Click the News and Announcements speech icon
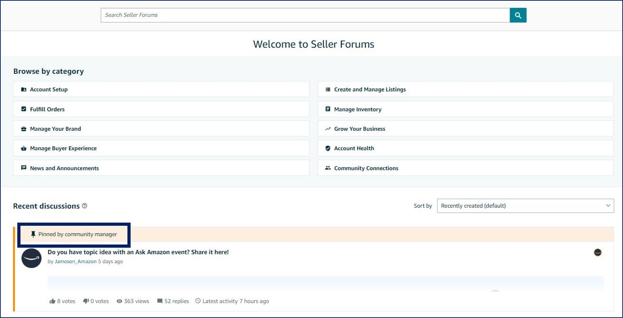The width and height of the screenshot is (623, 318). pos(24,168)
